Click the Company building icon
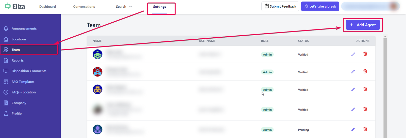Viewport: 406px width, 138px height. click(x=6, y=103)
